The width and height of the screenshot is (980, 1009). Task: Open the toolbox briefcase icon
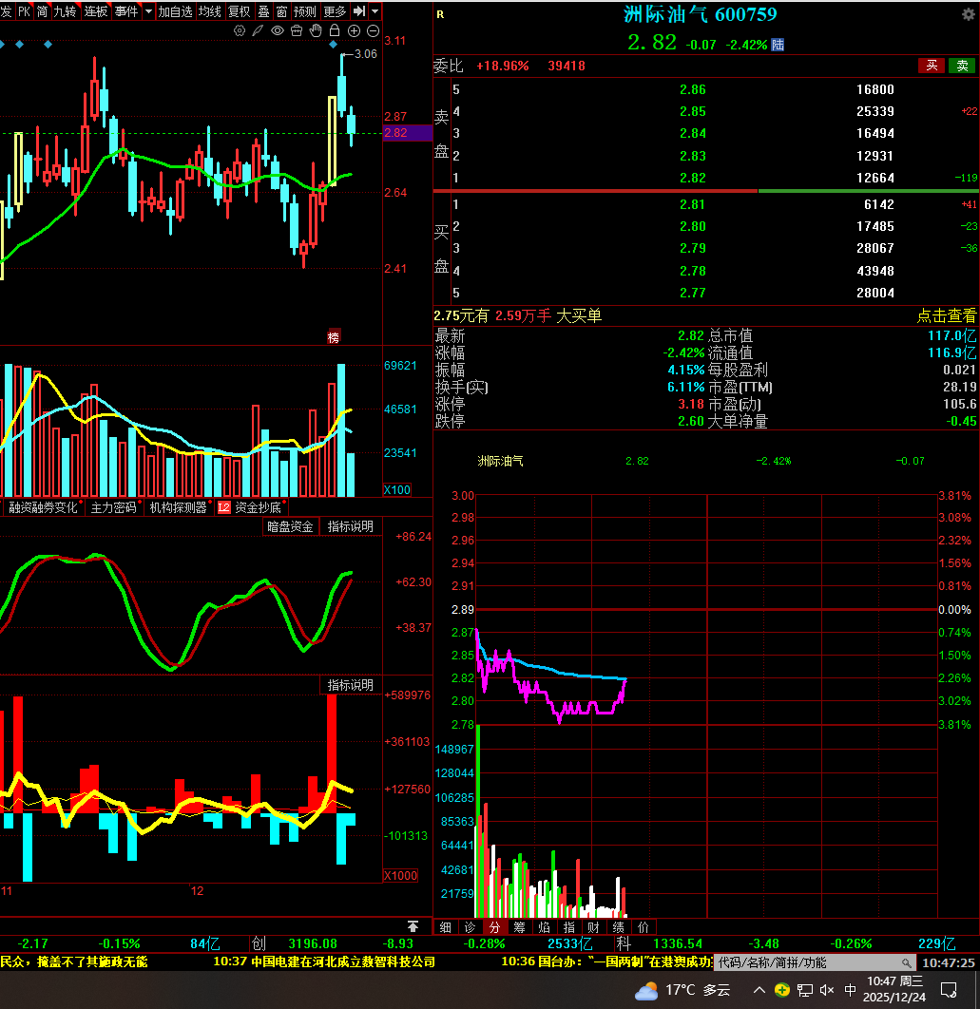(297, 31)
